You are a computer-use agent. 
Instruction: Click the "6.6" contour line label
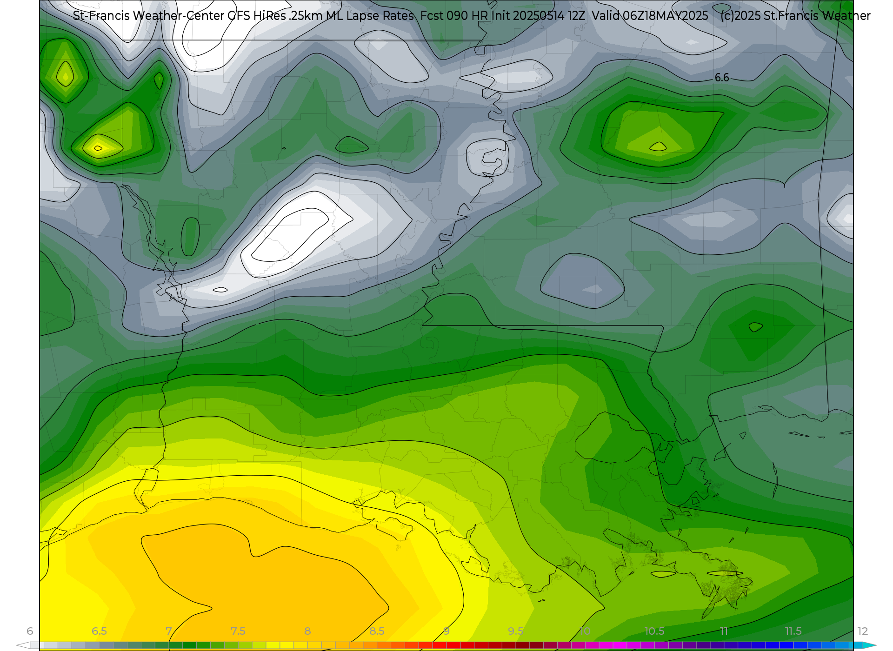(722, 78)
